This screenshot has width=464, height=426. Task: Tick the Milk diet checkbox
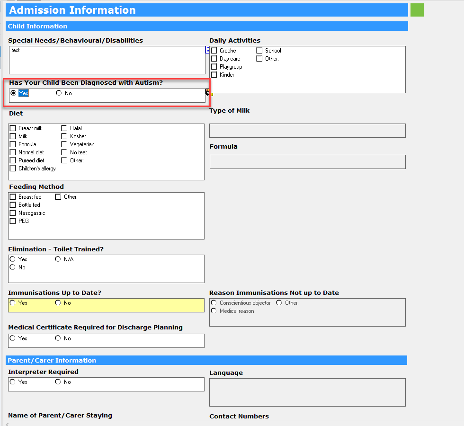point(13,136)
